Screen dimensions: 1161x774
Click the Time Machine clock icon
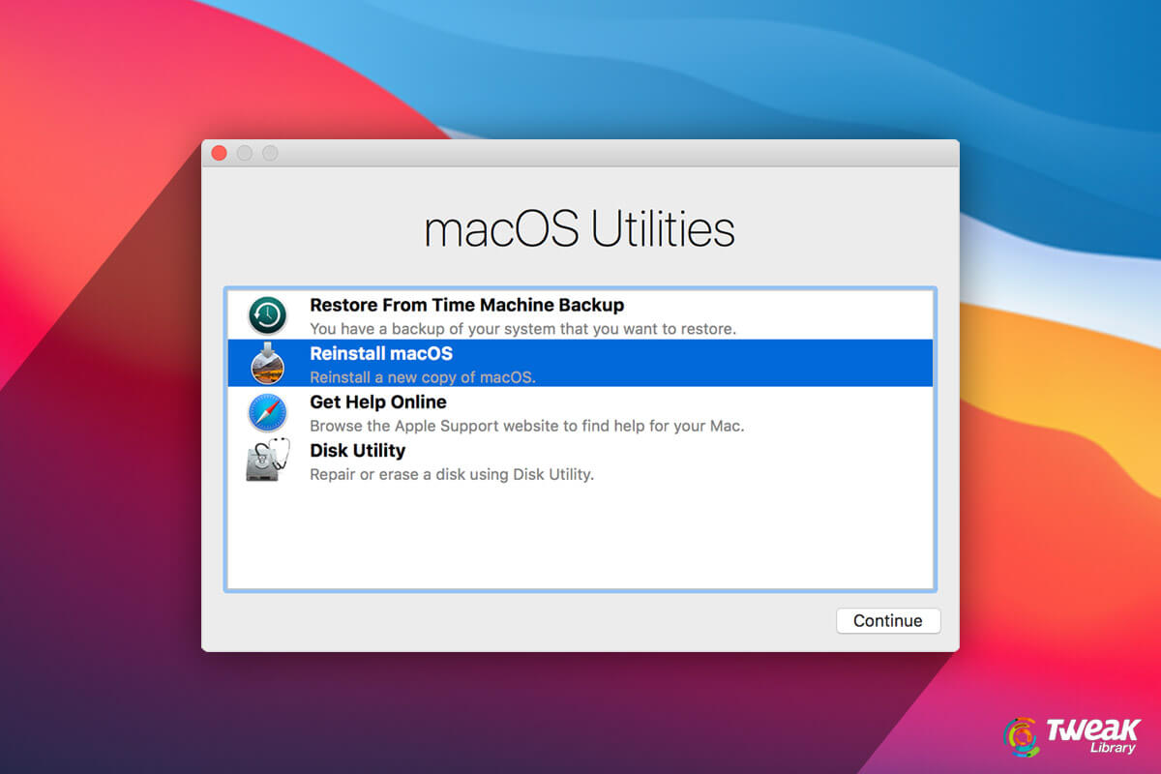pyautogui.click(x=267, y=315)
